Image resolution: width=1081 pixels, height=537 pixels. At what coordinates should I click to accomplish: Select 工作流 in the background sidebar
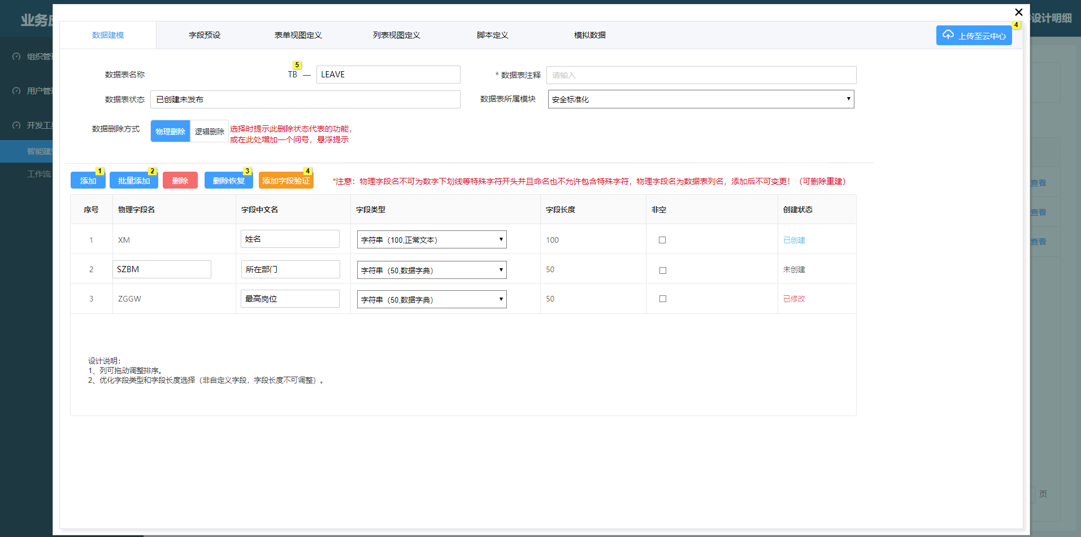39,174
